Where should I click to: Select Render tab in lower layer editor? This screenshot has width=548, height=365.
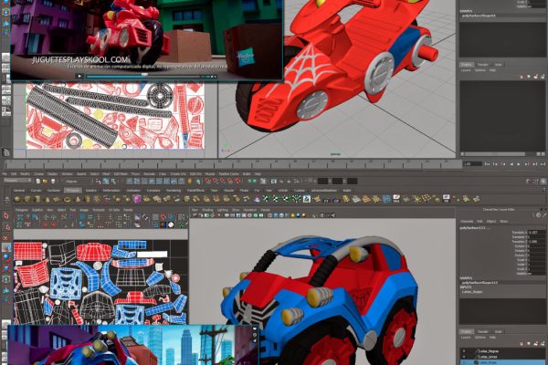tap(482, 331)
